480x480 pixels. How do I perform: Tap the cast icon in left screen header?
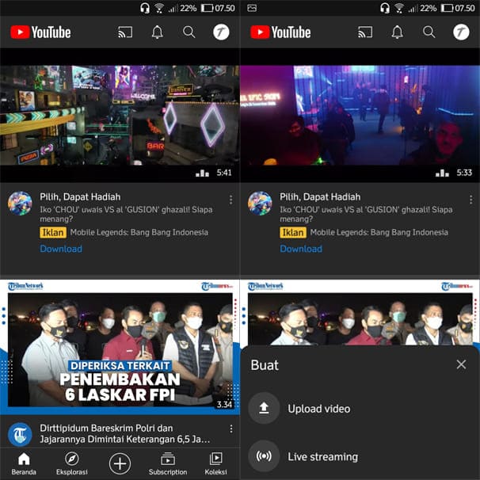pyautogui.click(x=125, y=32)
